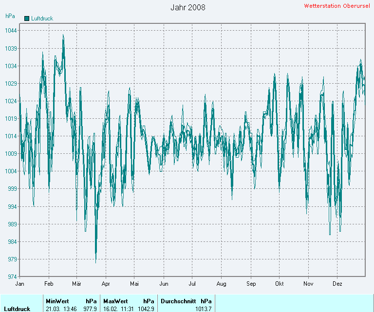The height and width of the screenshot is (312, 374).
Task: Click the 999 y-axis value
Action: (x=12, y=189)
